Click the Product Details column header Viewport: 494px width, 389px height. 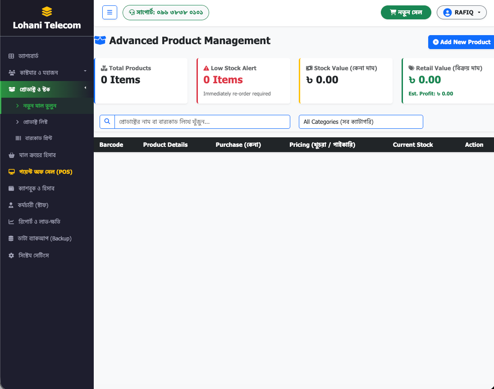point(165,145)
